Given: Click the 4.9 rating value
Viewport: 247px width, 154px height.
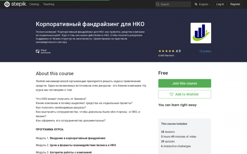Looking at the screenshot, I should tap(178, 51).
